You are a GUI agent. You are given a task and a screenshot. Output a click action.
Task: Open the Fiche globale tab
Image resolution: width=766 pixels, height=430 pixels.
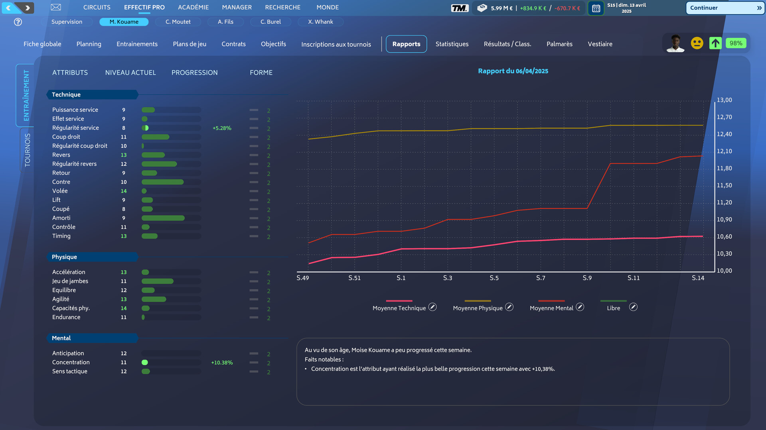click(x=42, y=44)
